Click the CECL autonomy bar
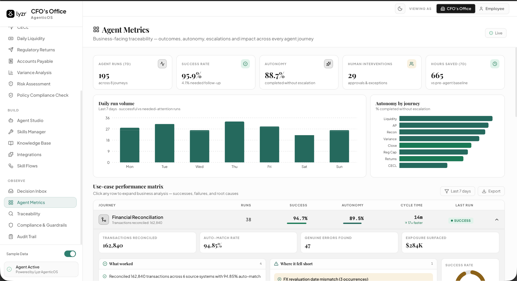The width and height of the screenshot is (517, 281). point(423,166)
